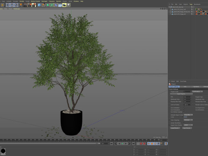Toggle the Z axis lock

[x=16, y=5]
